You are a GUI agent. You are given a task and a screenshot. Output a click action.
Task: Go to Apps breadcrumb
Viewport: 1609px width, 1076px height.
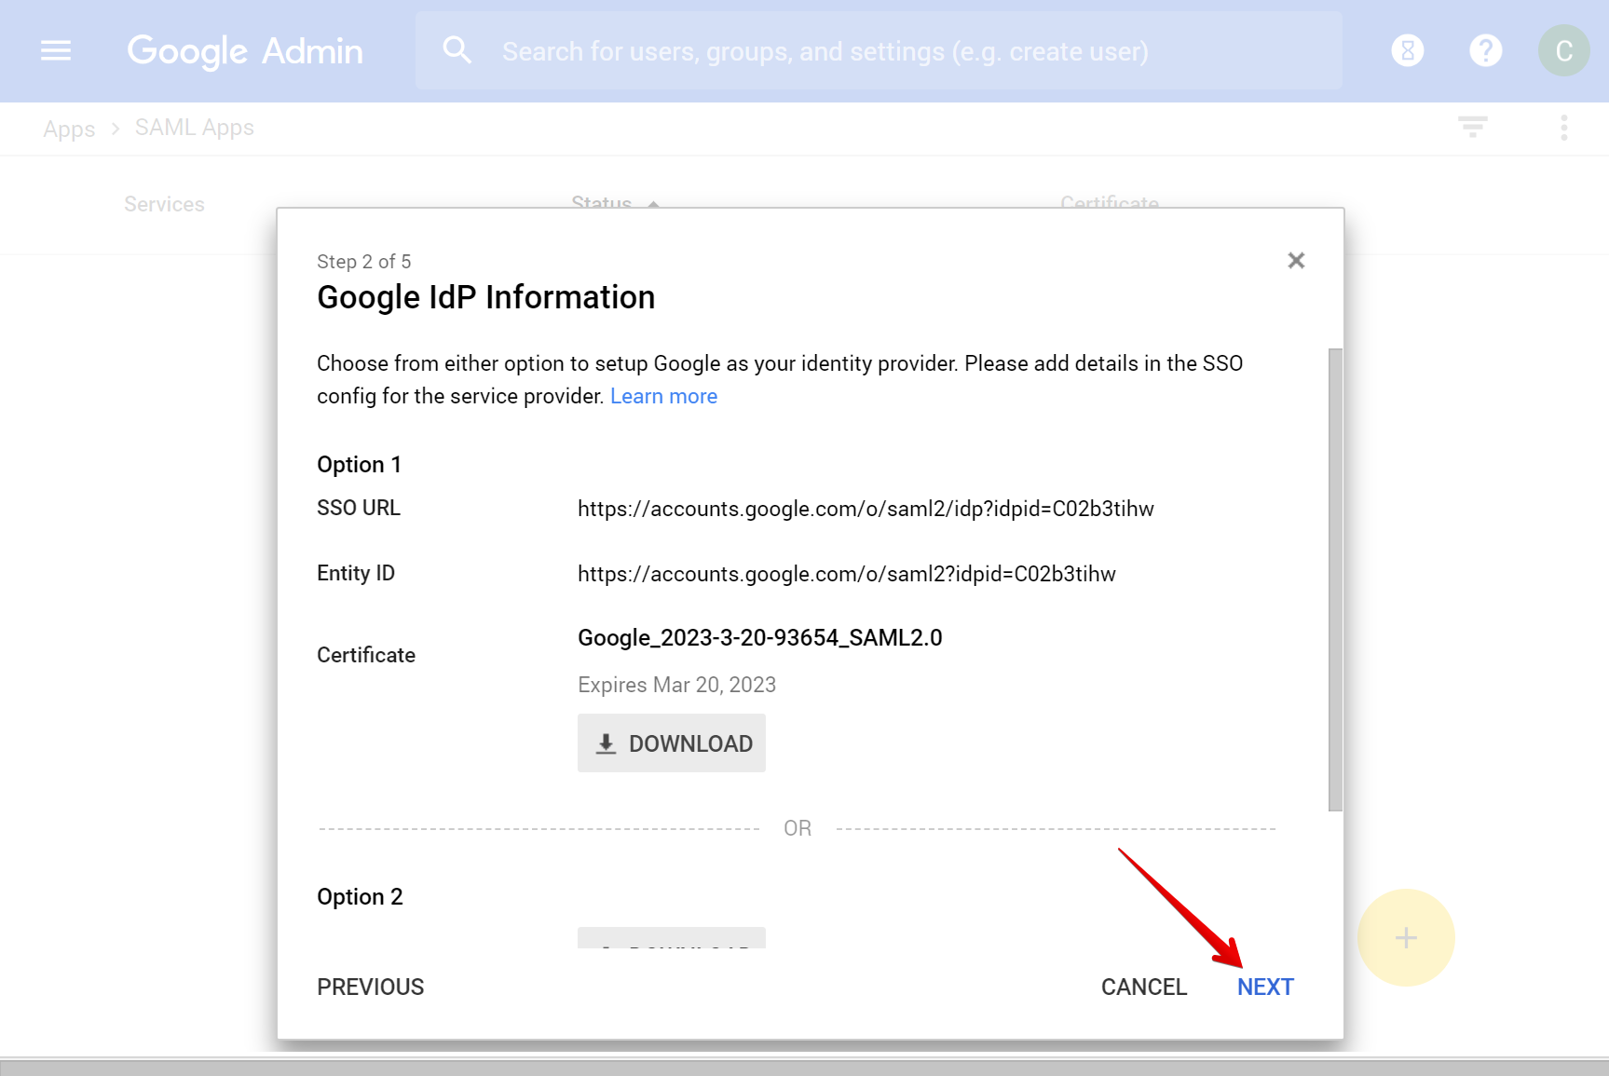coord(69,129)
